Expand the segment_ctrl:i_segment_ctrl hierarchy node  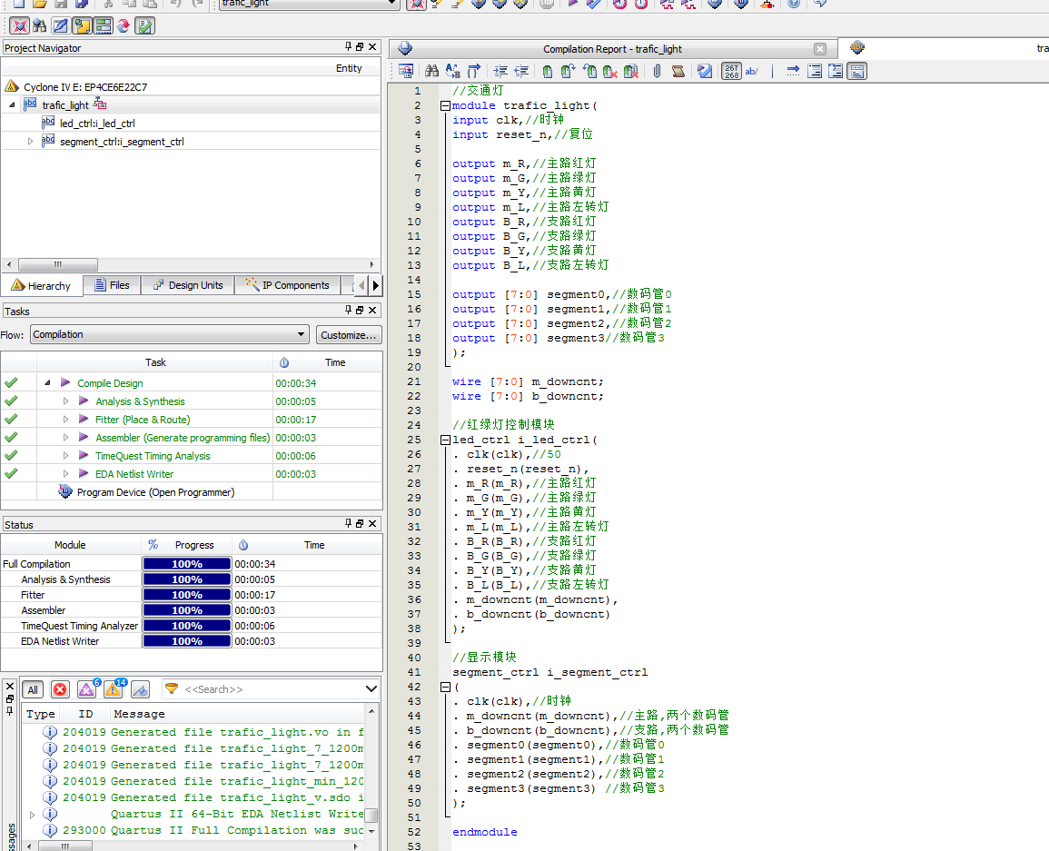[x=30, y=142]
